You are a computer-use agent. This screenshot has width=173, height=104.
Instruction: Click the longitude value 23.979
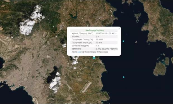99,42
